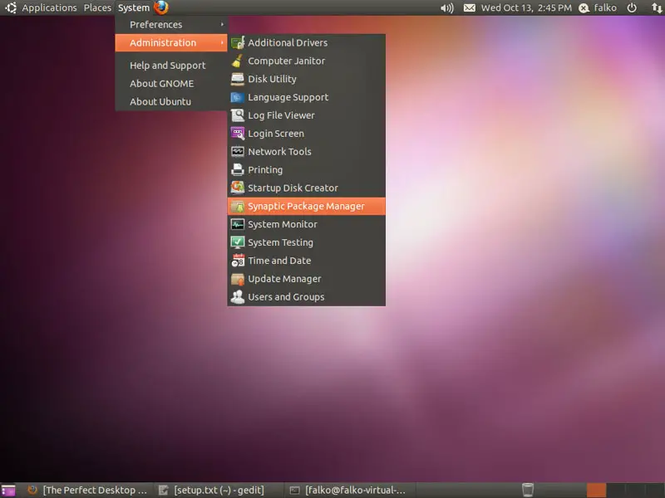Switch to falko@falko-virtual terminal taskbar window
Image resolution: width=665 pixels, height=498 pixels.
(348, 491)
